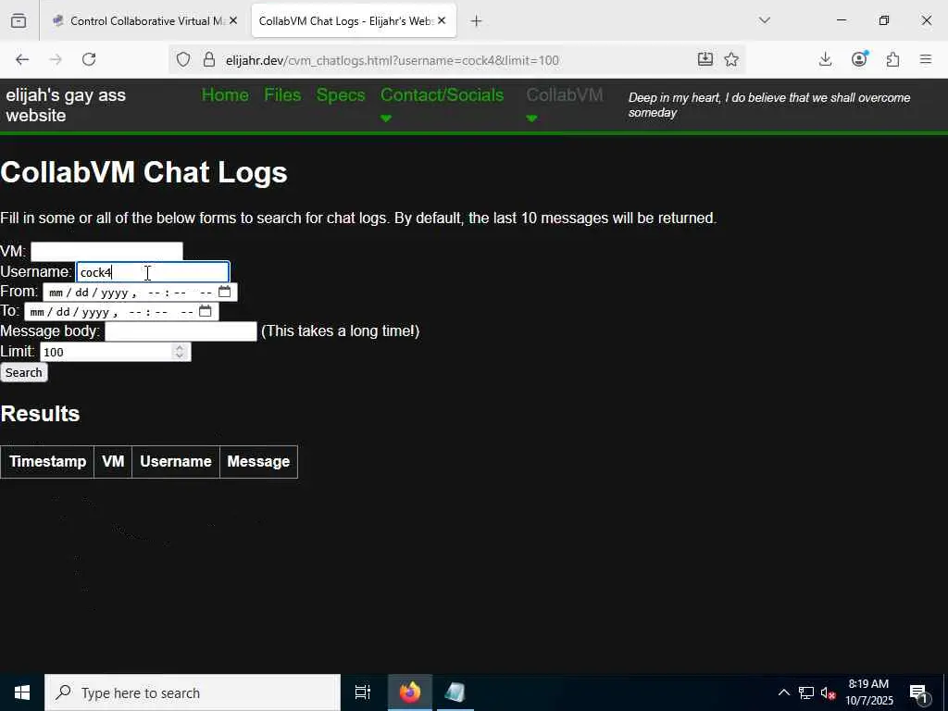This screenshot has width=948, height=711.
Task: Click the muted volume icon in tray
Action: pos(828,693)
